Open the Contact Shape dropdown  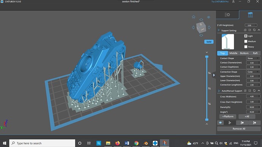point(253,58)
